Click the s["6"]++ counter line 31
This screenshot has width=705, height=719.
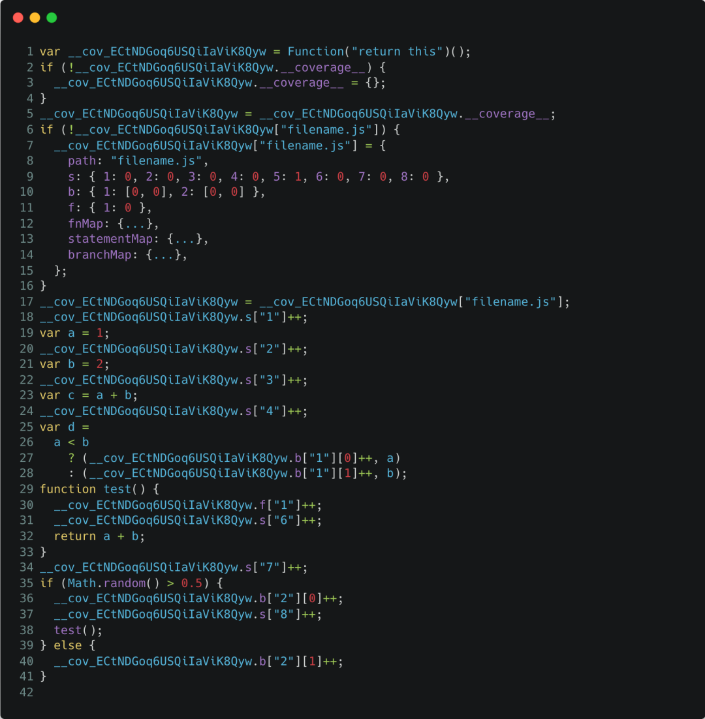188,521
